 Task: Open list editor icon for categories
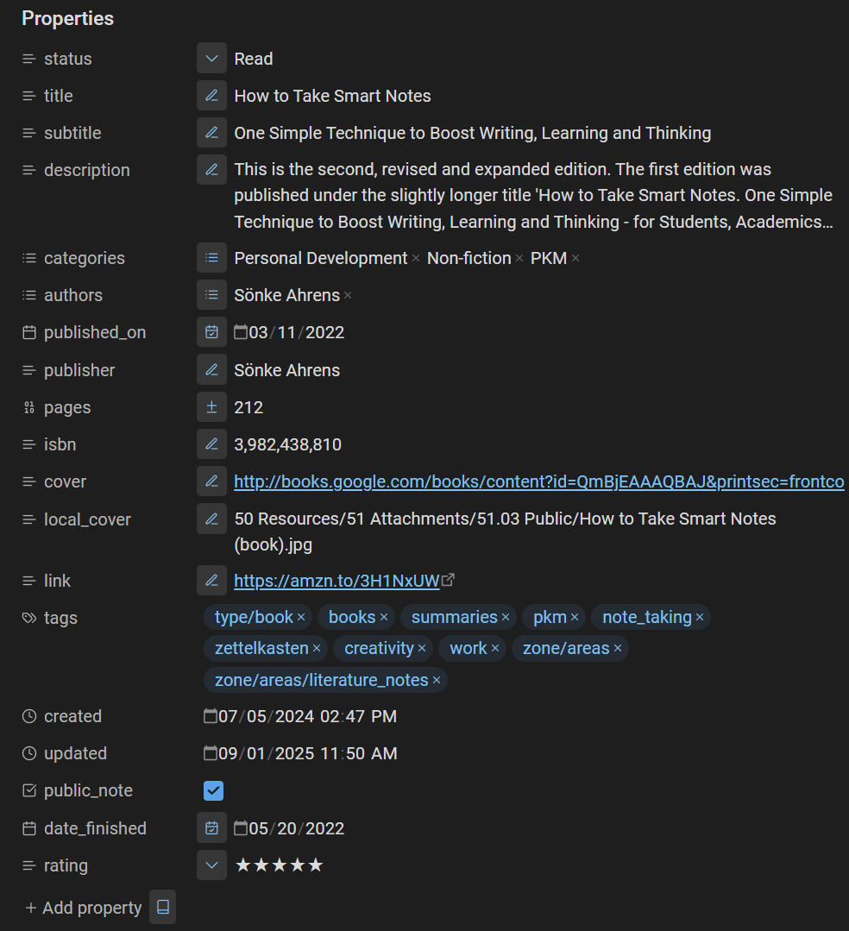point(211,258)
